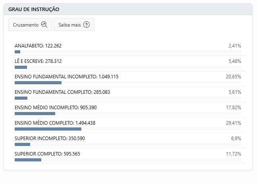Click the SUPERIOR INCOMPLETO bar
Viewport: 258px width, 184px height.
pos(128,144)
